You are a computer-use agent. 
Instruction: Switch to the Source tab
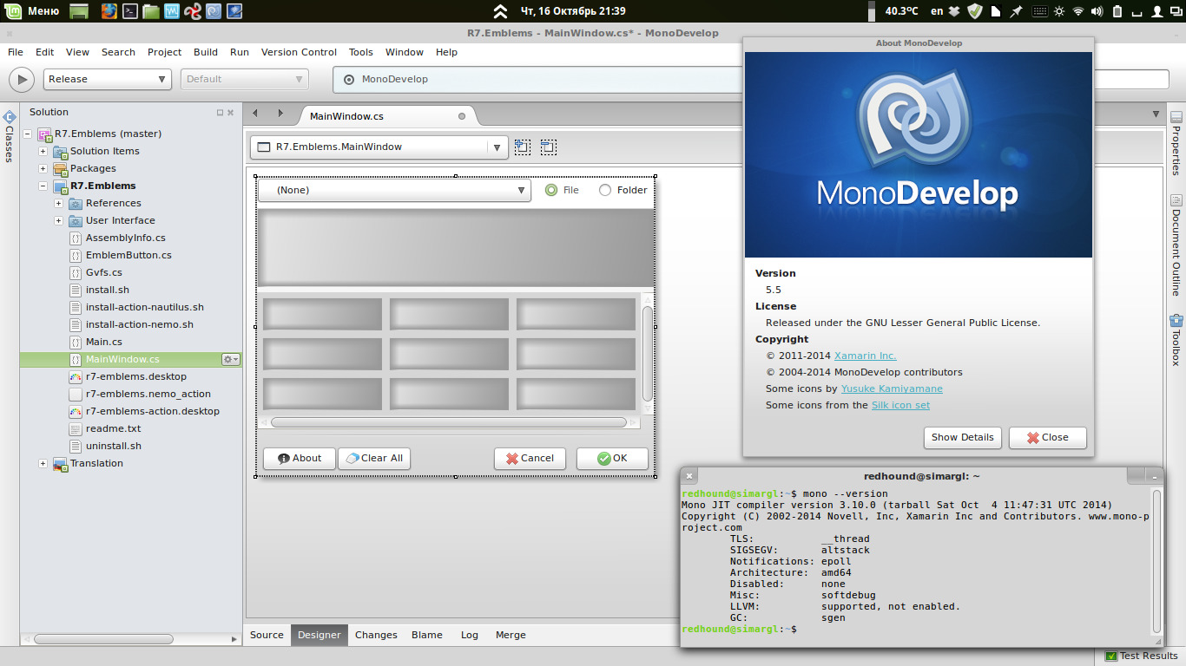(x=267, y=635)
